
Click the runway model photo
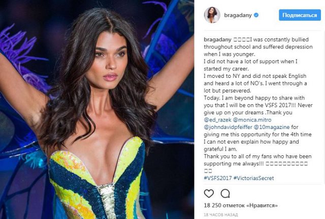[x=97, y=109]
